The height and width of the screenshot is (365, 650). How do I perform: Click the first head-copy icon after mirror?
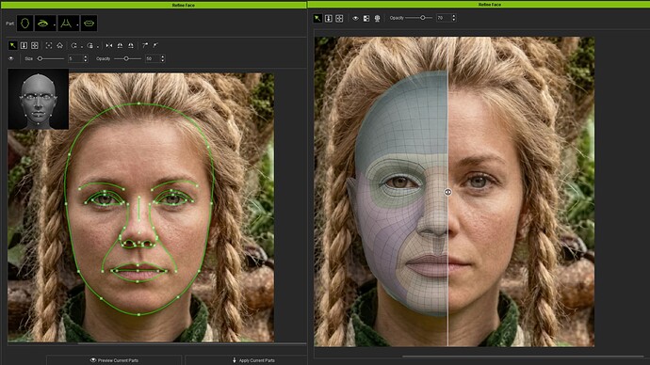point(120,45)
